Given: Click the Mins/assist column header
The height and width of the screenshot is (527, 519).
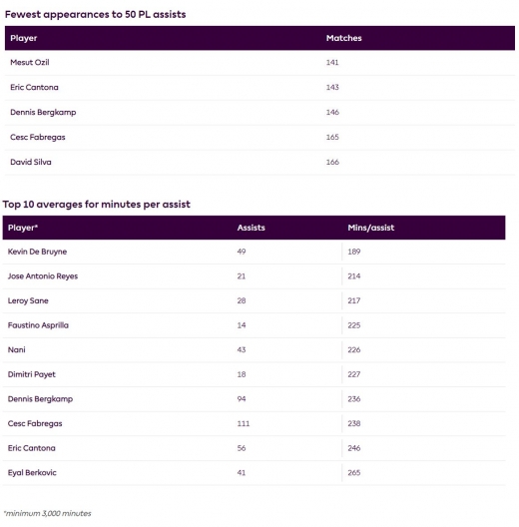Looking at the screenshot, I should (370, 228).
